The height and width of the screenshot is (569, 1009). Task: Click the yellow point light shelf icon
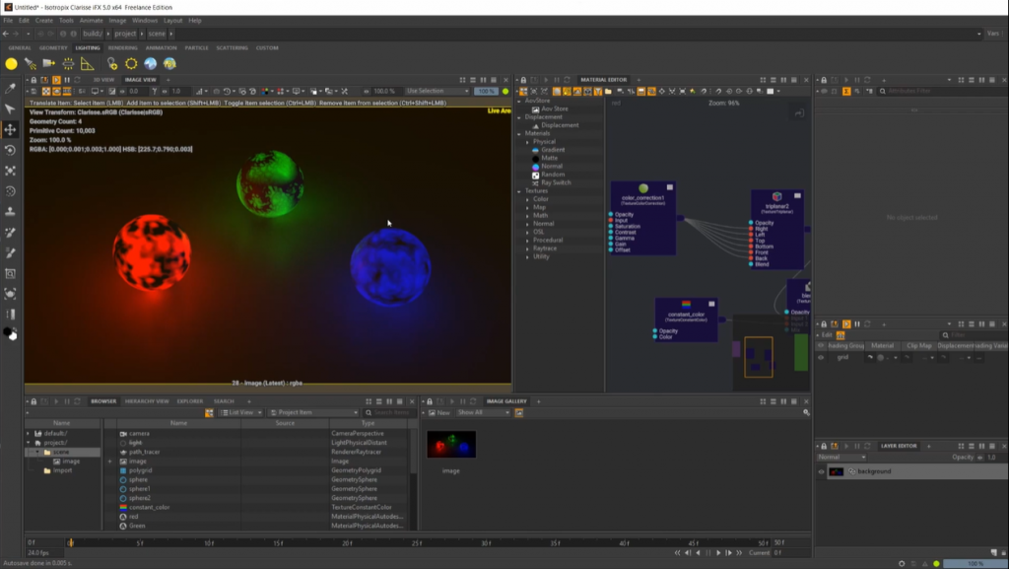[12, 64]
